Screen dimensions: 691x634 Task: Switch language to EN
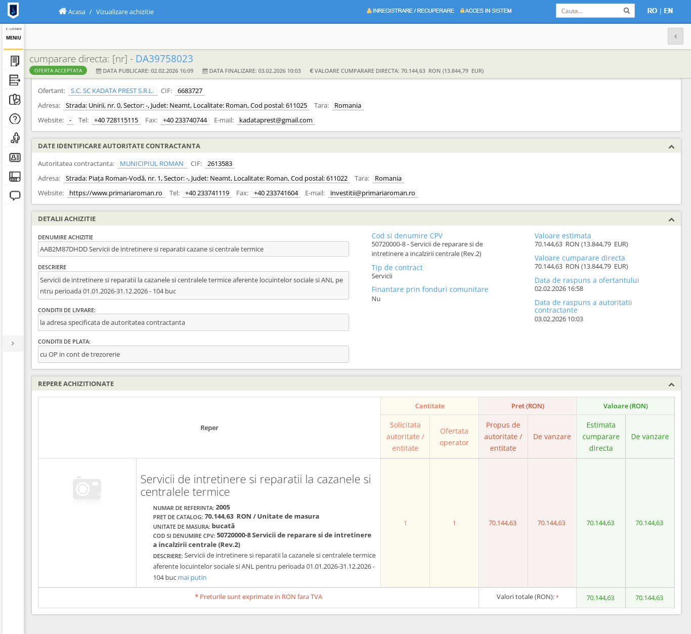(x=668, y=11)
